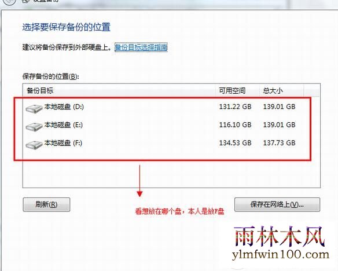This screenshot has width=338, height=271.
Task: Click the 116.10 GB free space value for E:
Action: point(235,125)
